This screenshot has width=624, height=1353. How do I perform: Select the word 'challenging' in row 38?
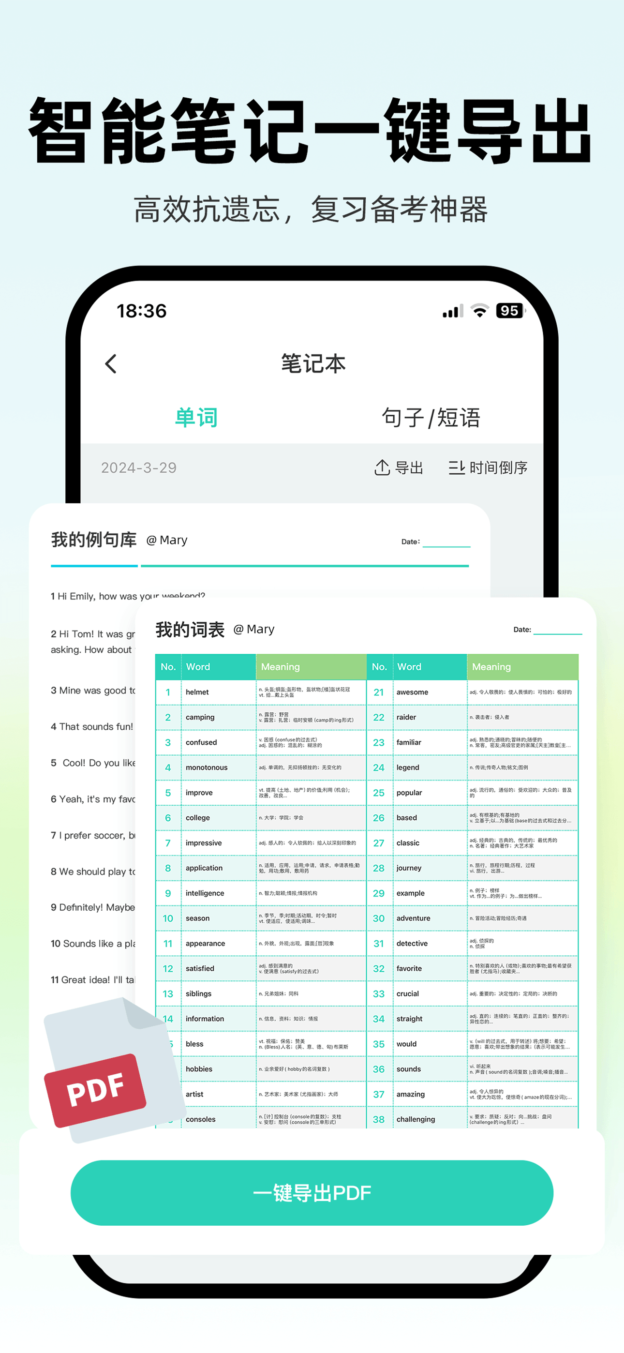416,1119
